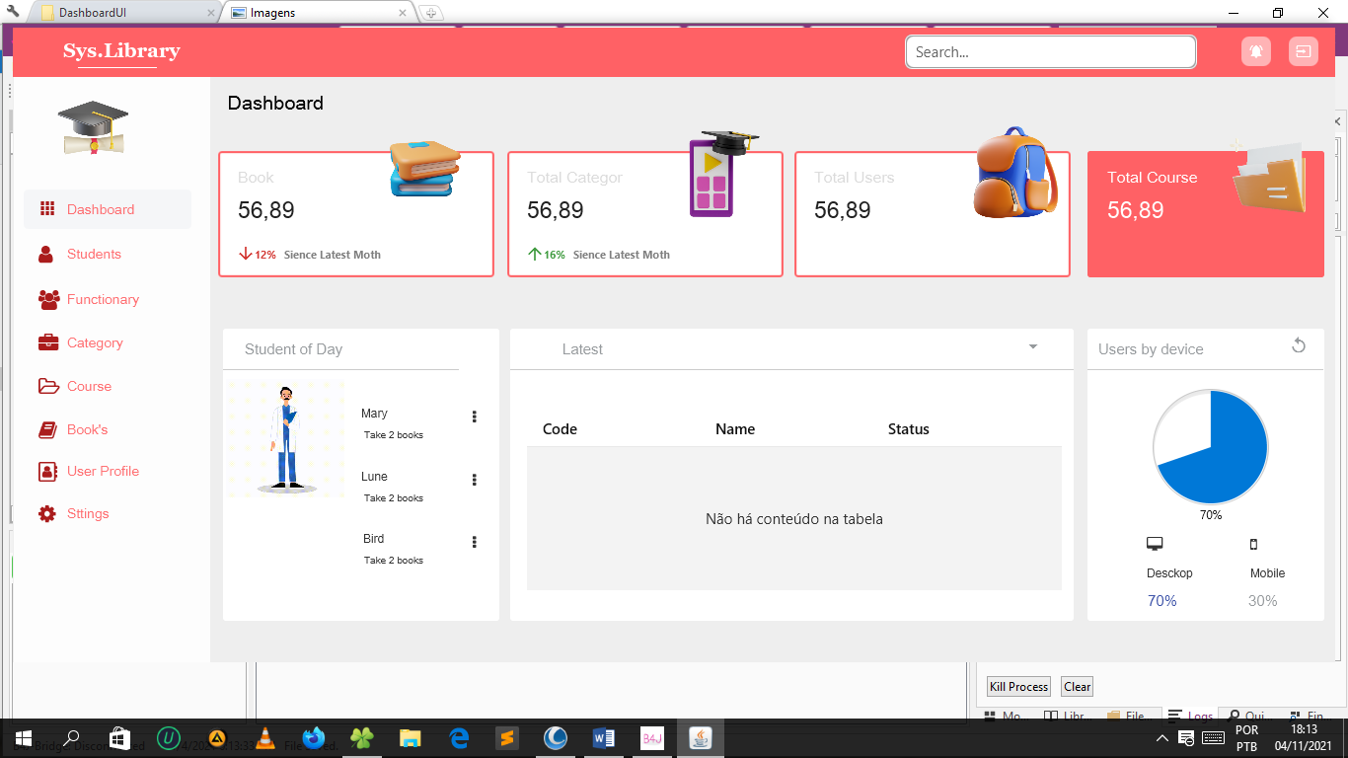Viewport: 1348px width, 758px height.
Task: Select the Total Course red card
Action: 1205,214
